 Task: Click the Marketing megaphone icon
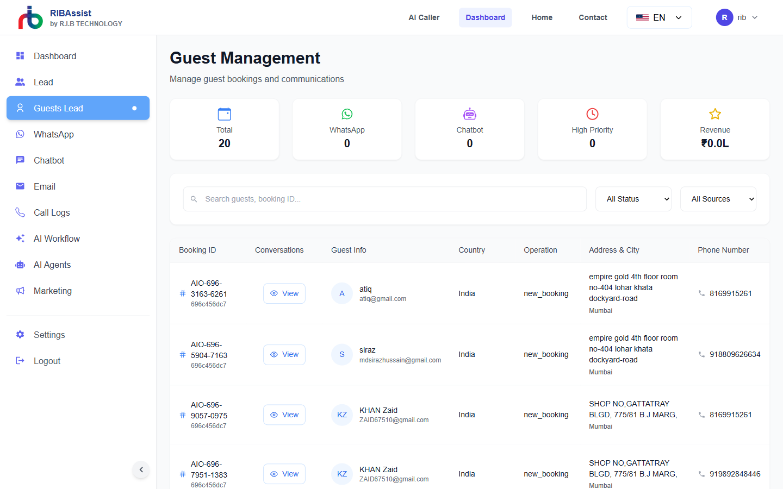click(20, 291)
